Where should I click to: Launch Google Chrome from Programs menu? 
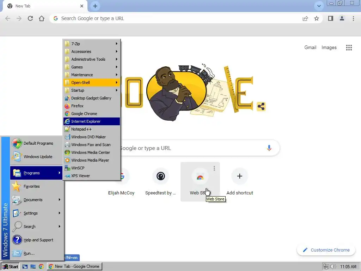(x=92, y=114)
